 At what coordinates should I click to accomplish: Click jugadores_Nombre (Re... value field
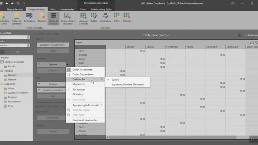point(53,45)
